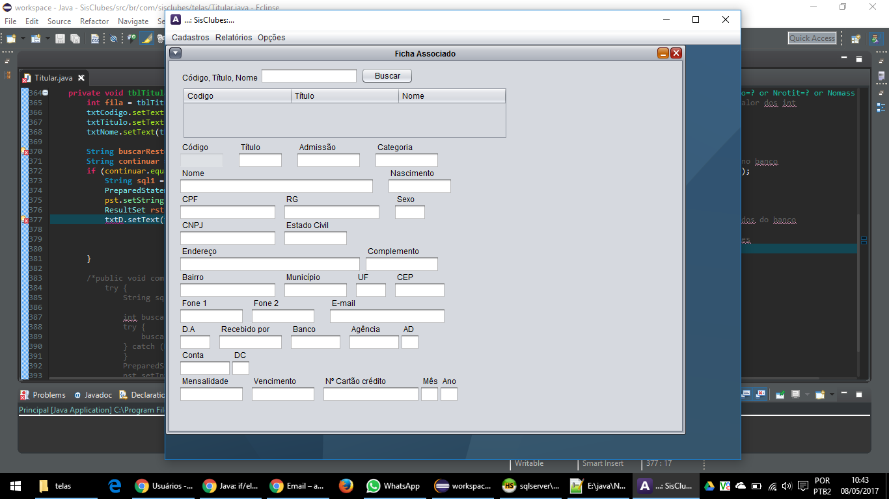Open dropdown arrow beside Eclipse New icon

[23, 38]
